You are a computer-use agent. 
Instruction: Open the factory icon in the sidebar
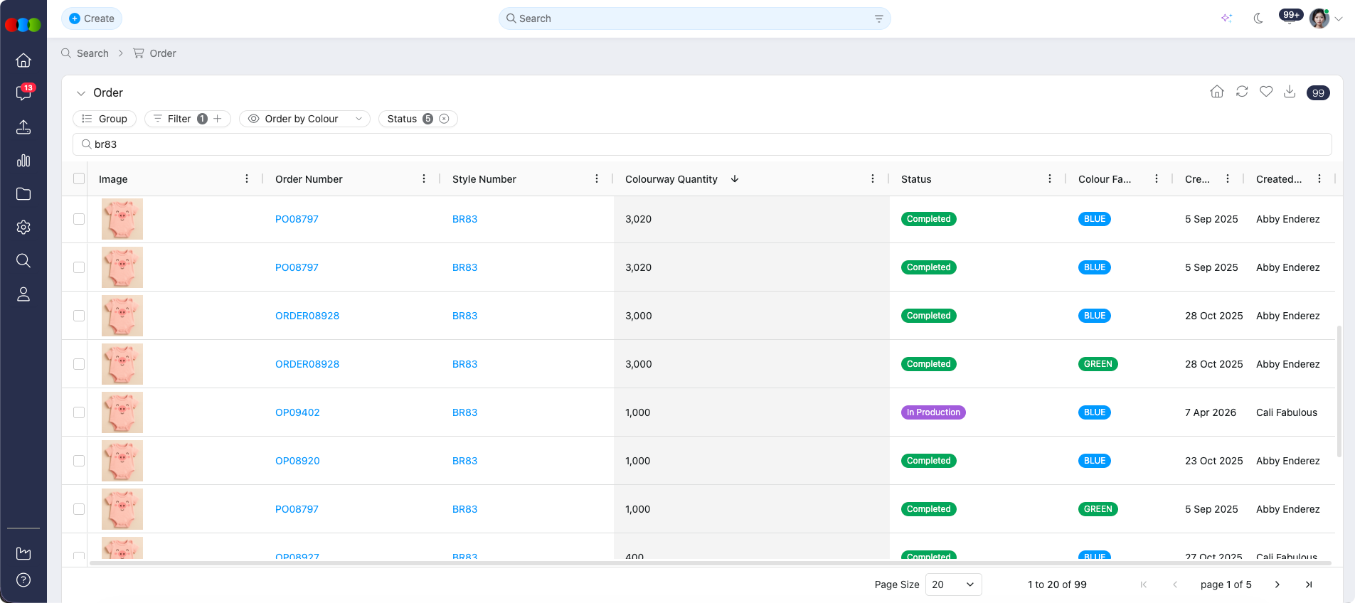tap(23, 553)
